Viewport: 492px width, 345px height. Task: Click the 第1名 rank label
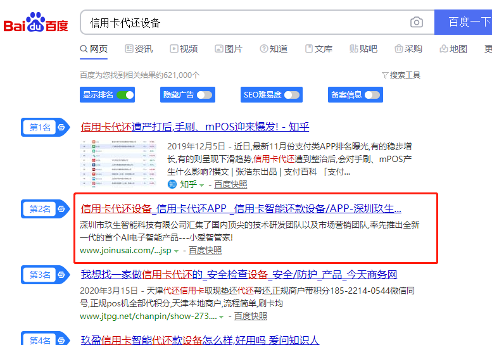(x=40, y=127)
